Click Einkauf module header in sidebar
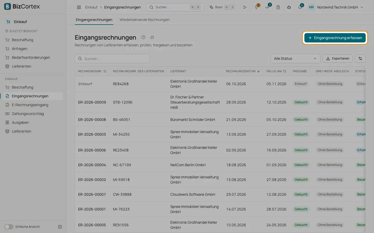 [x=20, y=22]
